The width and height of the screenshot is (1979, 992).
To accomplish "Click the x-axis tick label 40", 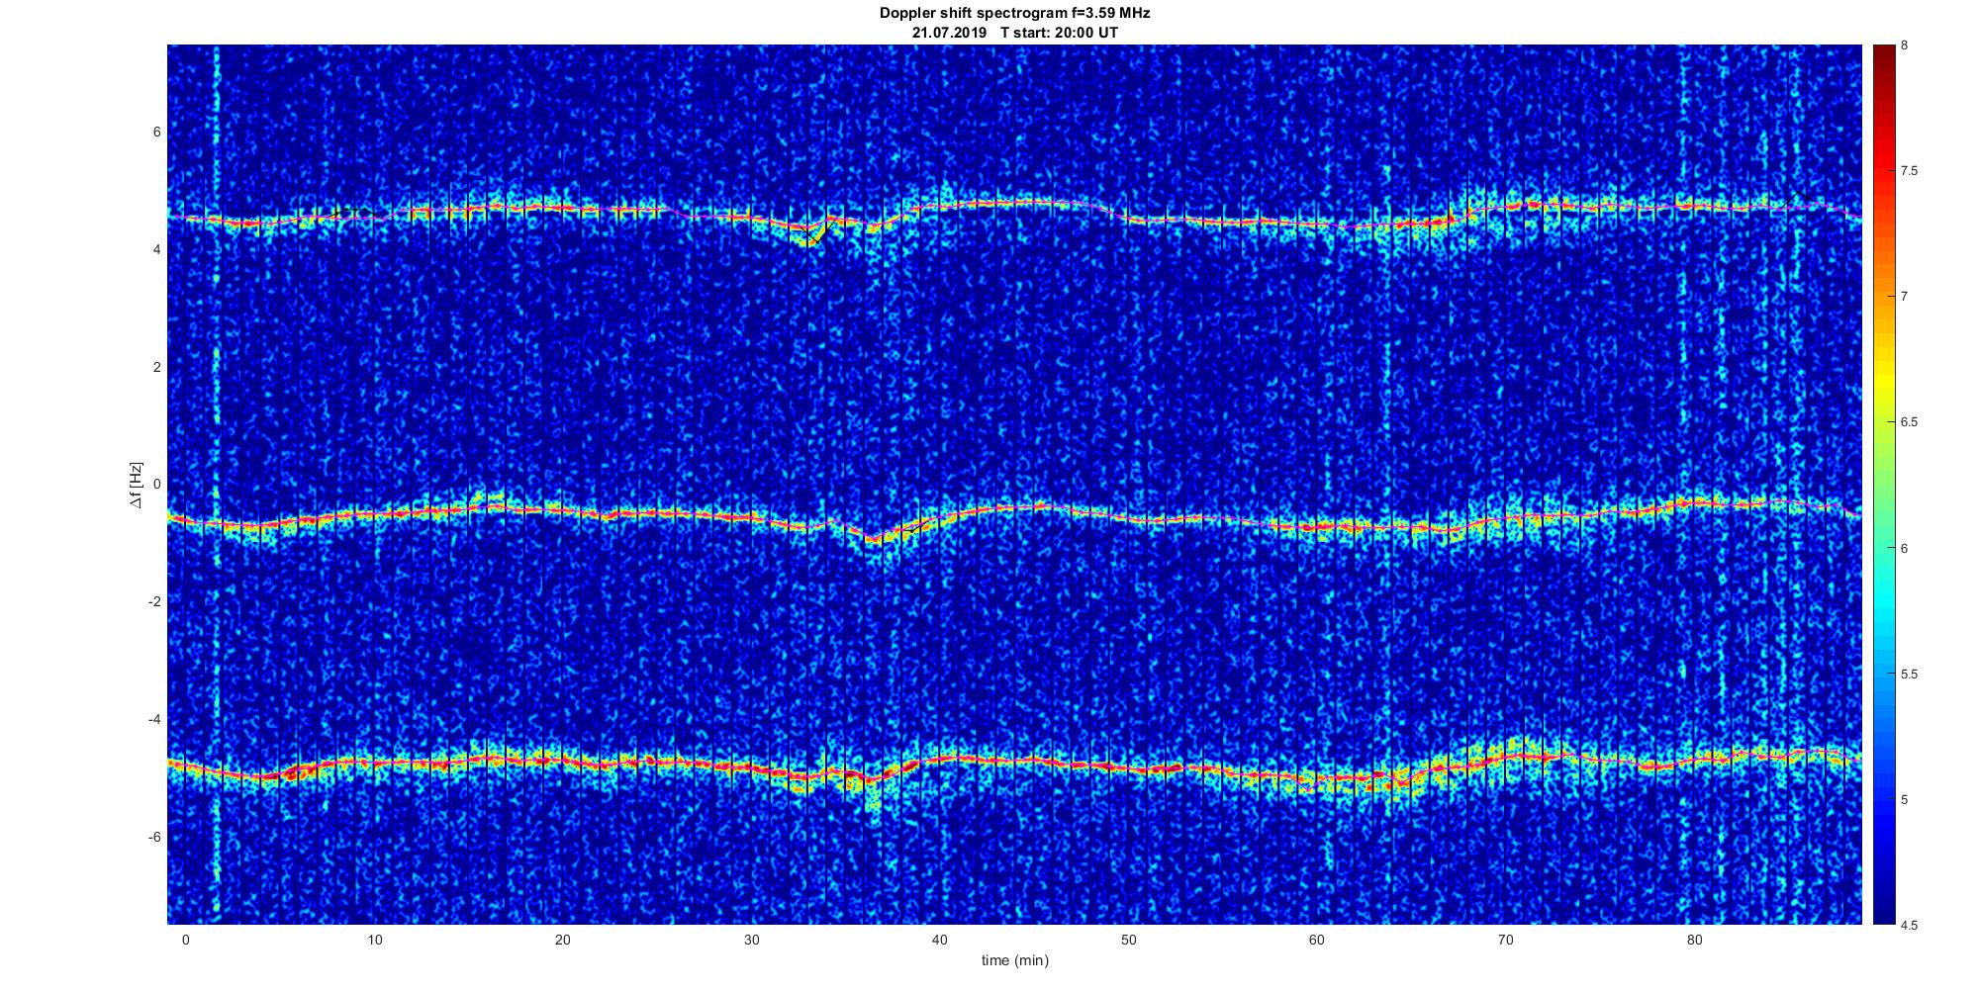I will coord(940,939).
